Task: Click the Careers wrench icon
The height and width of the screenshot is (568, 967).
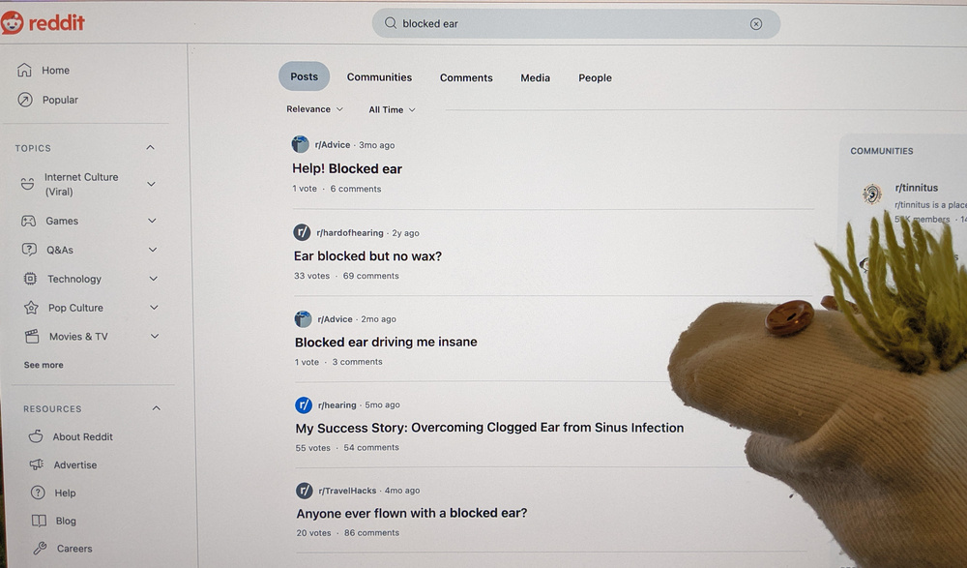Action: 40,549
